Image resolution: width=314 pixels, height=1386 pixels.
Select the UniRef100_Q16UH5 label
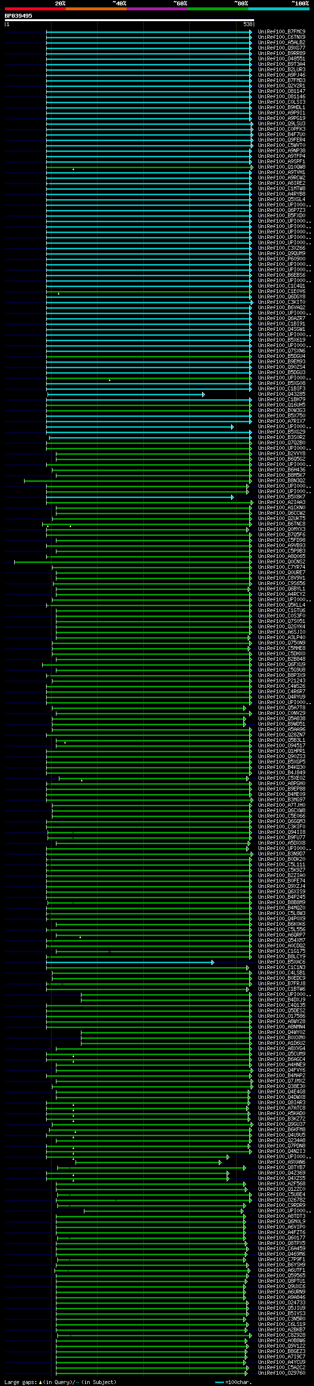tap(282, 405)
